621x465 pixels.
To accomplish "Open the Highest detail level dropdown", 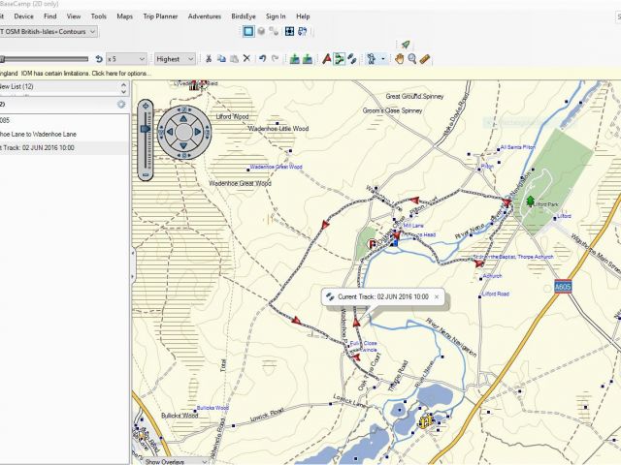I will (175, 59).
